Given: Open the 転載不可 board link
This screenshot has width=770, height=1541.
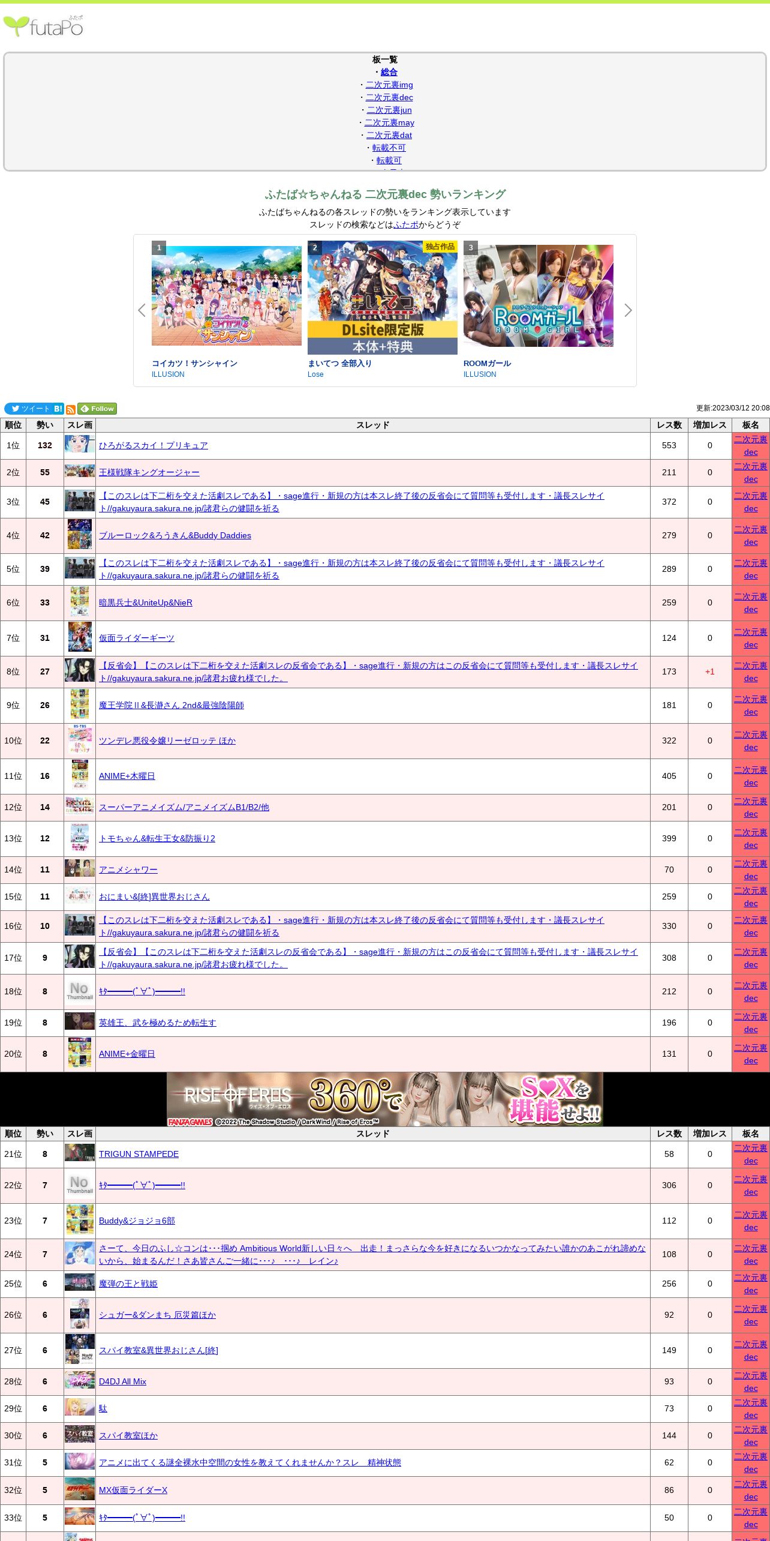Looking at the screenshot, I should coord(389,148).
